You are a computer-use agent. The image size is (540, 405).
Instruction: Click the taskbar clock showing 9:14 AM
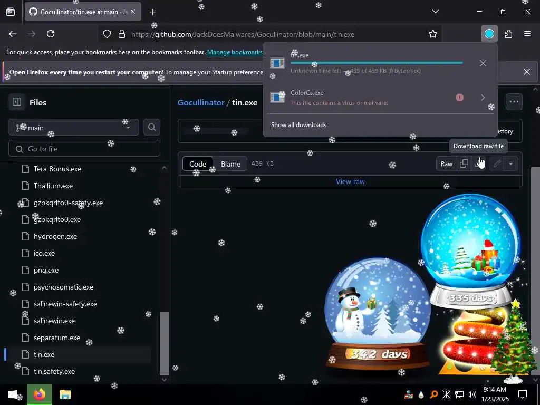click(495, 394)
